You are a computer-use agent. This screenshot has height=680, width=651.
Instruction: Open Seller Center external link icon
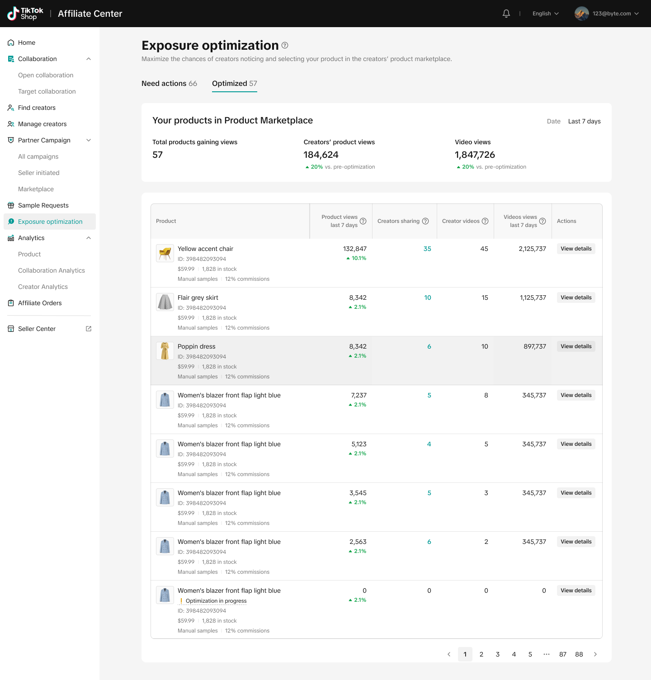click(89, 329)
